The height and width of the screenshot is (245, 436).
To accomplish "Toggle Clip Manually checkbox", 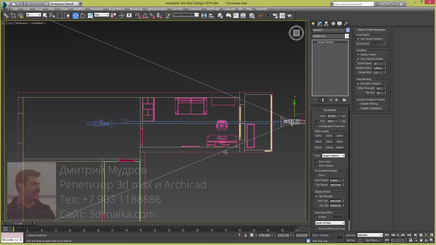I will pos(316,196).
